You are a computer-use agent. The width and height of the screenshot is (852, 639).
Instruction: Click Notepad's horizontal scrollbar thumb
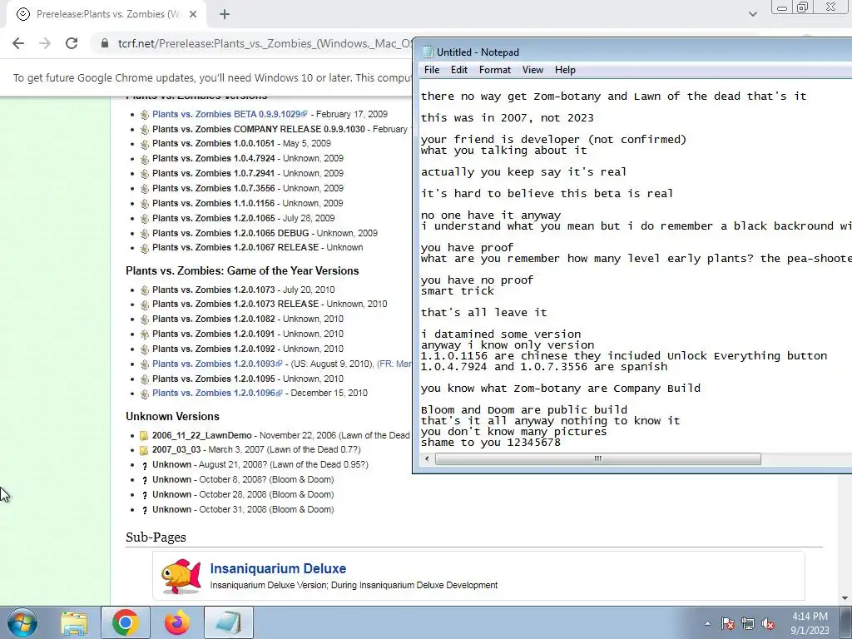coord(597,459)
